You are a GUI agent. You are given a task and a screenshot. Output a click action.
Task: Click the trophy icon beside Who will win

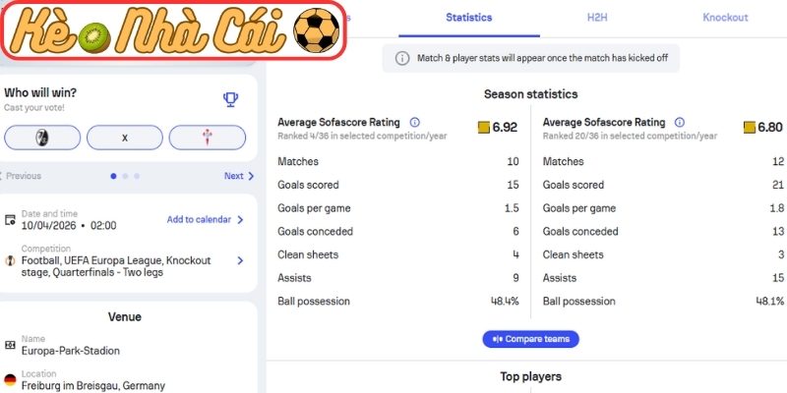tap(230, 98)
